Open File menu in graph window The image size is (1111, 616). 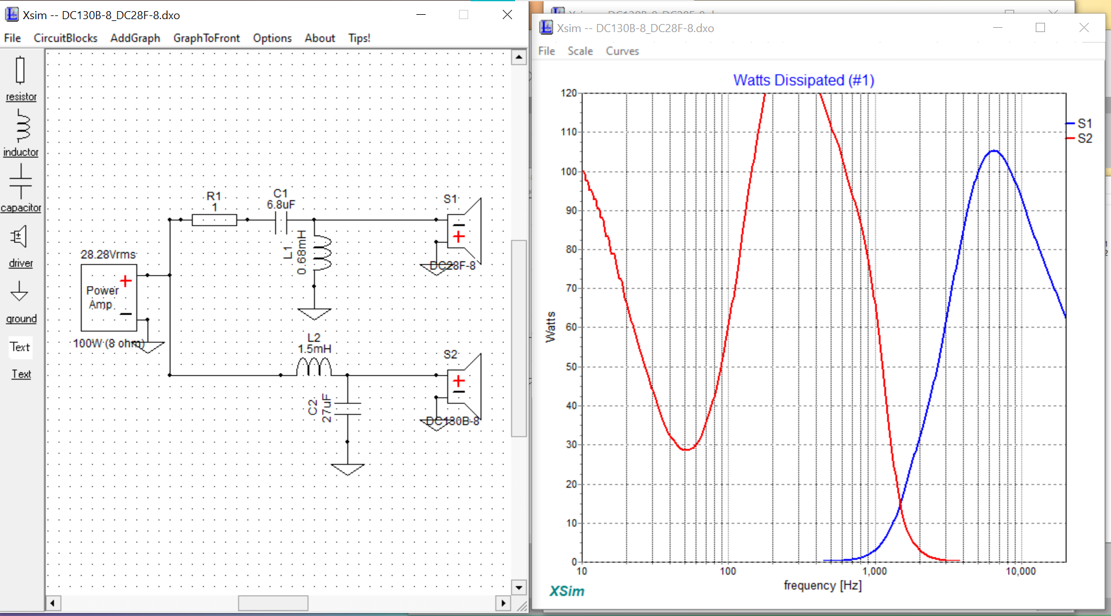coord(547,51)
